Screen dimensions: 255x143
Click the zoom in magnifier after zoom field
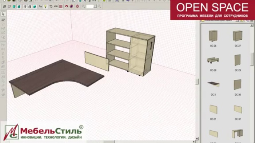coord(99,6)
